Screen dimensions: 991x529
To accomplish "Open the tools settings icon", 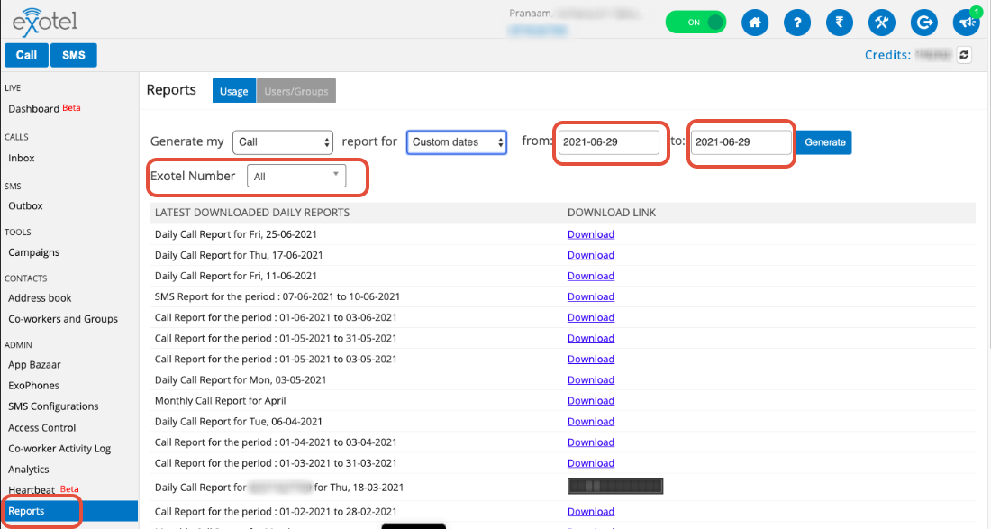I will [882, 23].
